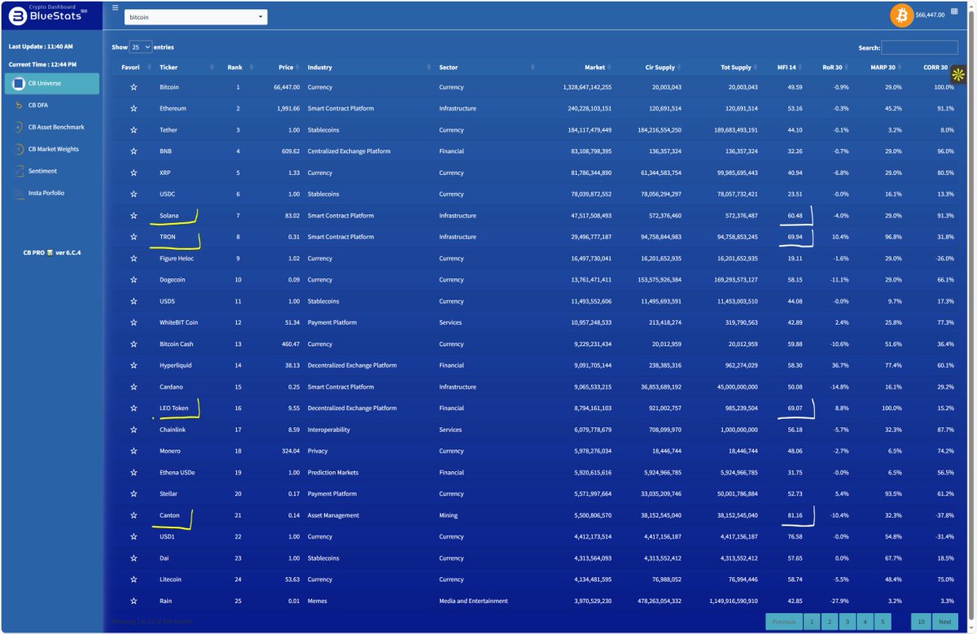This screenshot has height=634, width=977.
Task: Select the Sentiment menu item
Action: (x=42, y=171)
